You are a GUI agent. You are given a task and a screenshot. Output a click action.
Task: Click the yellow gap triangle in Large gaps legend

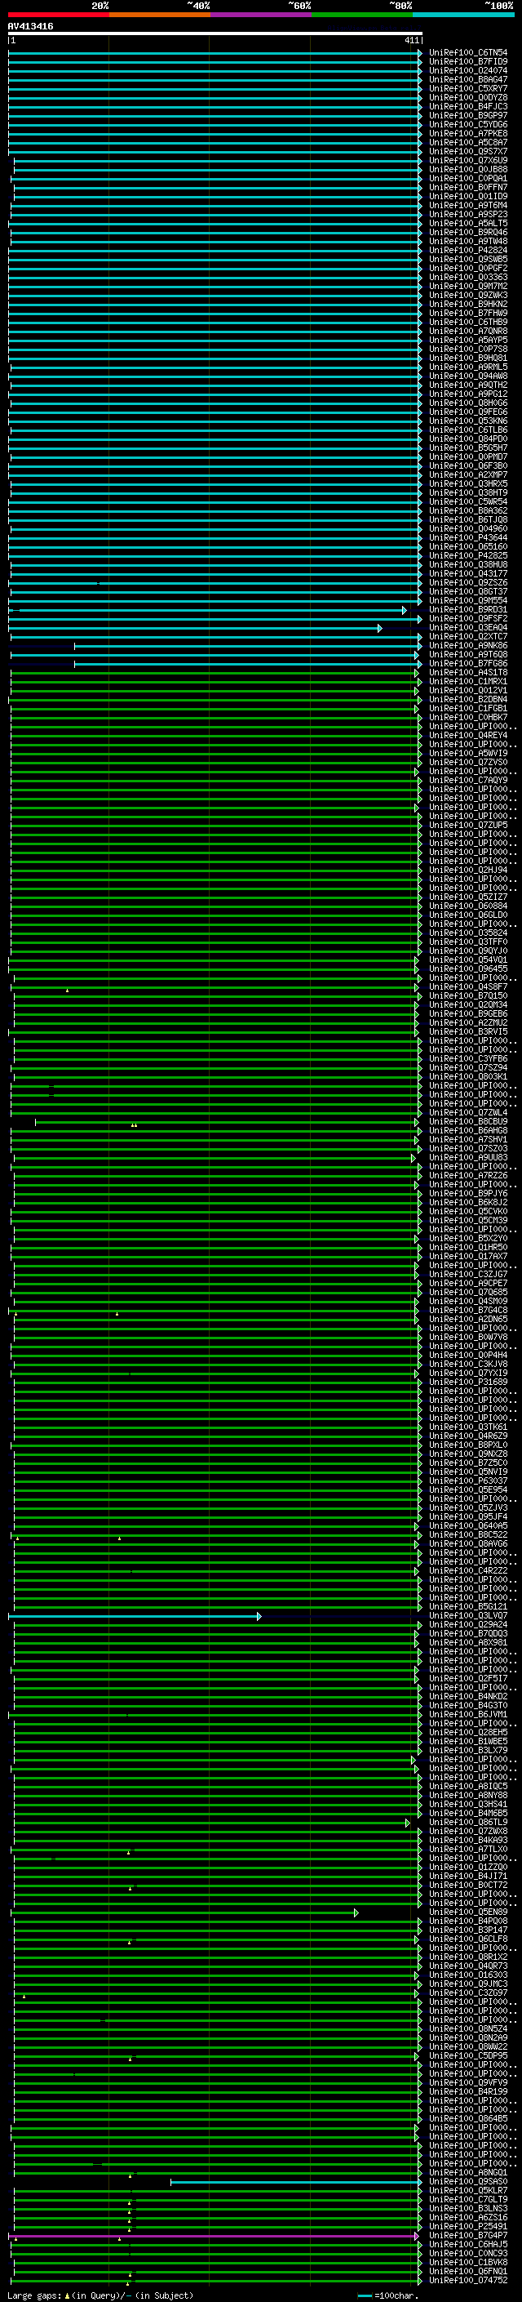pyautogui.click(x=67, y=2295)
